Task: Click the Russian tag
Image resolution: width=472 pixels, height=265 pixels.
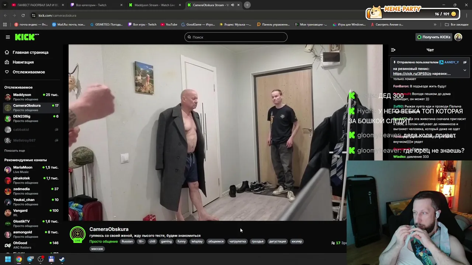Action: click(x=127, y=241)
